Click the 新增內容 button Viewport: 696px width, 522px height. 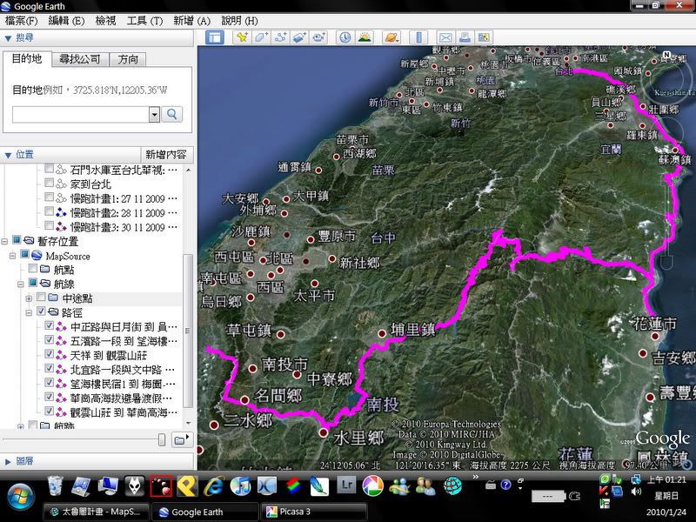[x=165, y=155]
